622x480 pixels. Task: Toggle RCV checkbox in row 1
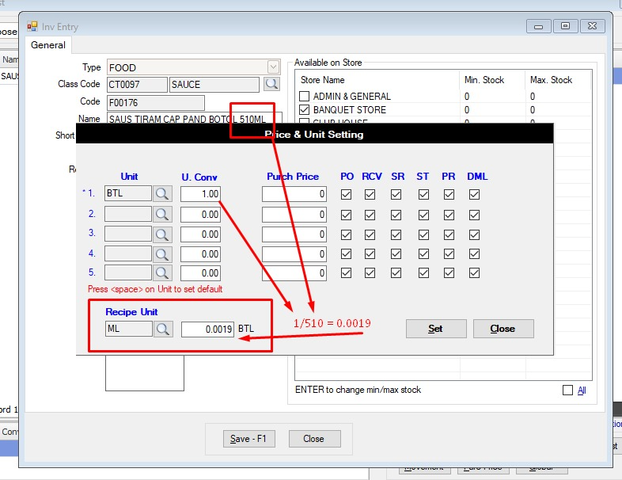click(370, 194)
